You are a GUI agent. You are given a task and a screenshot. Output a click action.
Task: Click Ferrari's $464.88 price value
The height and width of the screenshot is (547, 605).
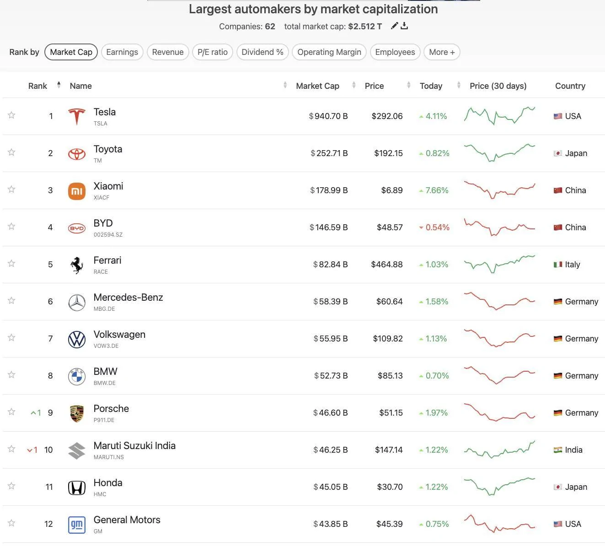pyautogui.click(x=387, y=265)
